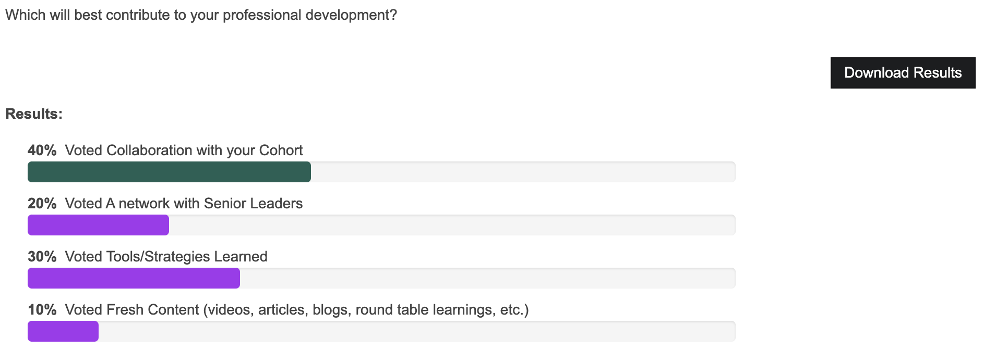Click the empty gray track of Senior Leaders bar
This screenshot has height=350, width=984.
[452, 225]
